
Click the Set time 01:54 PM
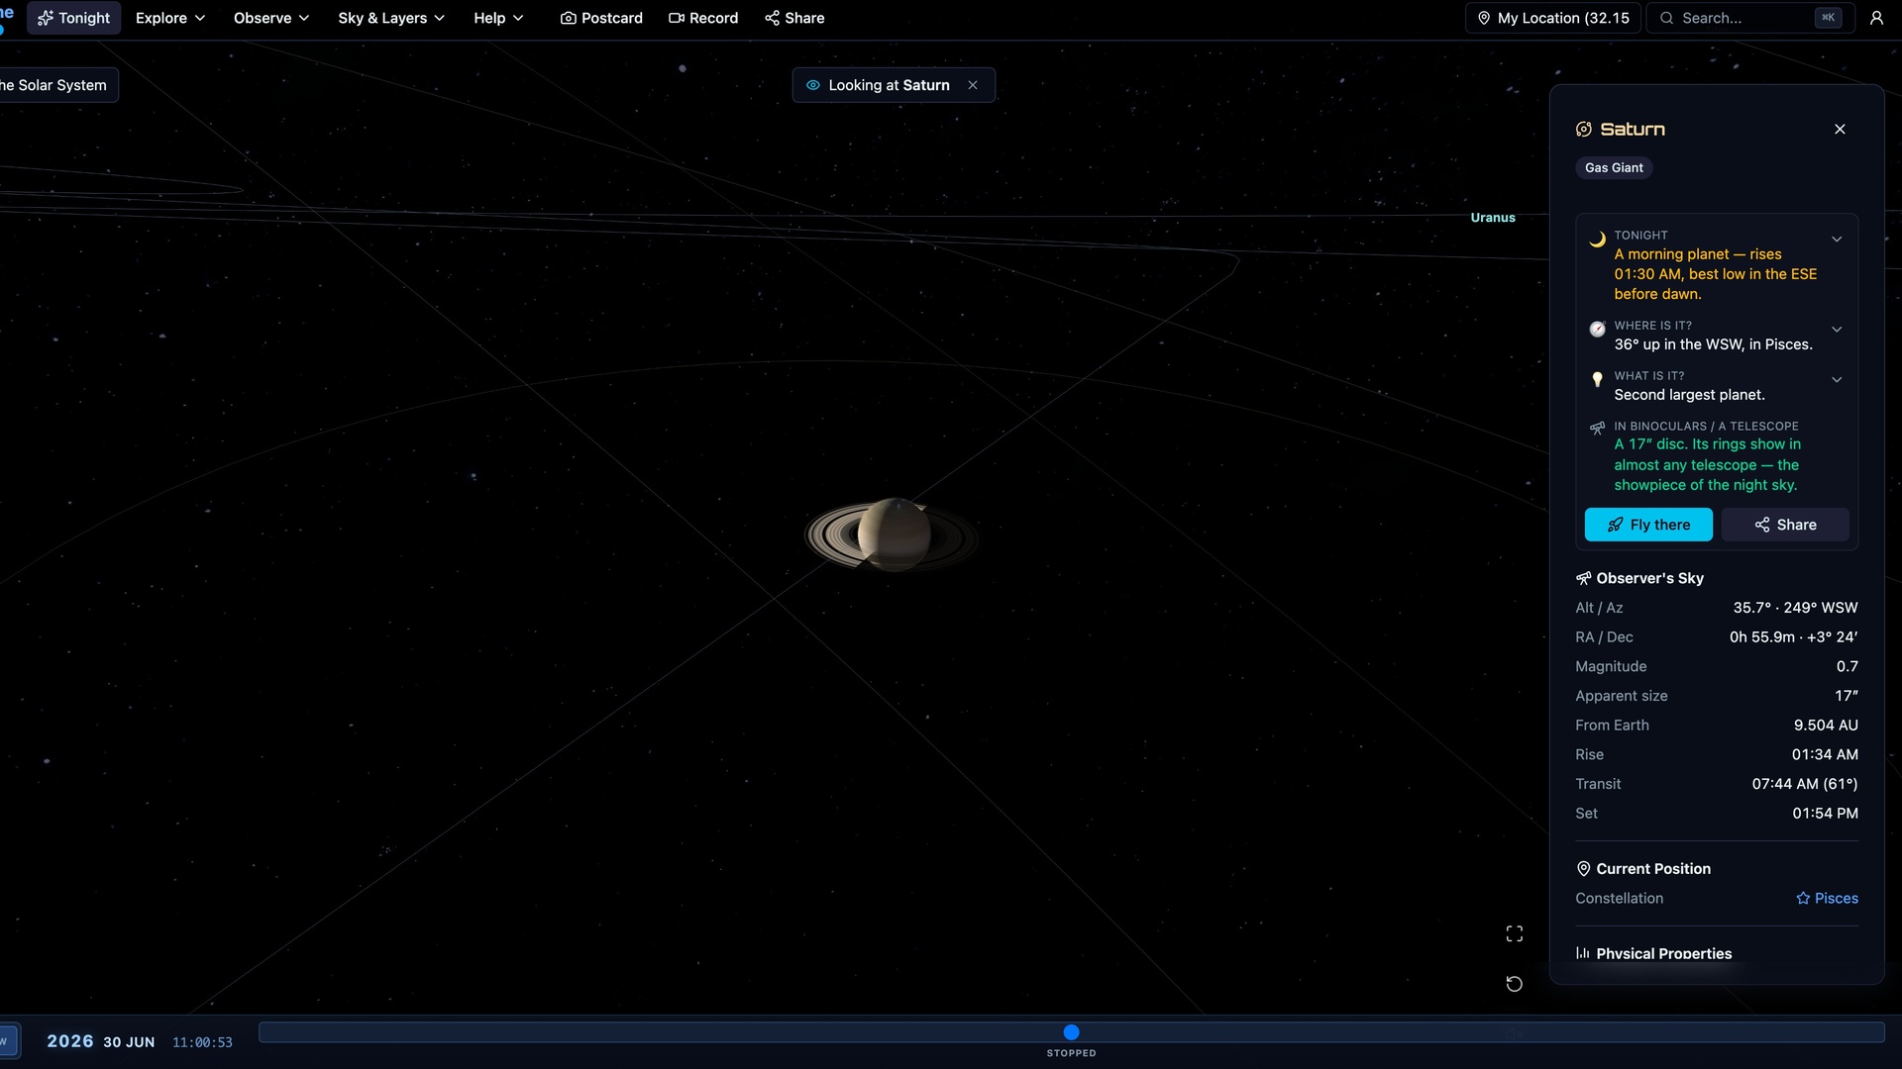[1825, 813]
